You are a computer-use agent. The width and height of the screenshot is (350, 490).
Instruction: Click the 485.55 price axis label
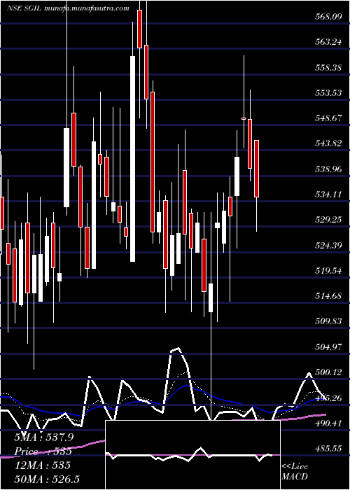328,449
